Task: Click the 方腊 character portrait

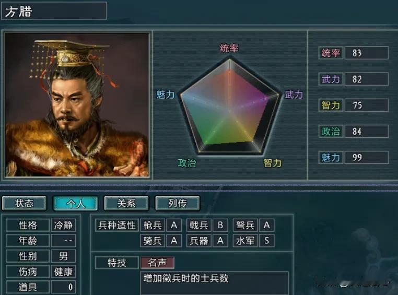Action: tap(77, 104)
